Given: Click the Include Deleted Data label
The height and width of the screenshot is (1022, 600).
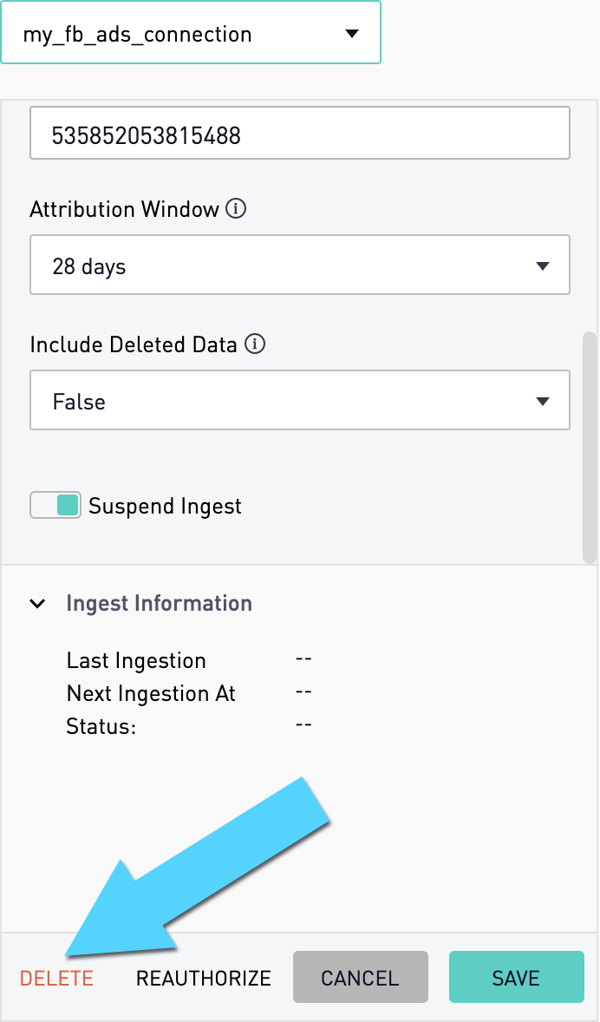Looking at the screenshot, I should tap(134, 344).
